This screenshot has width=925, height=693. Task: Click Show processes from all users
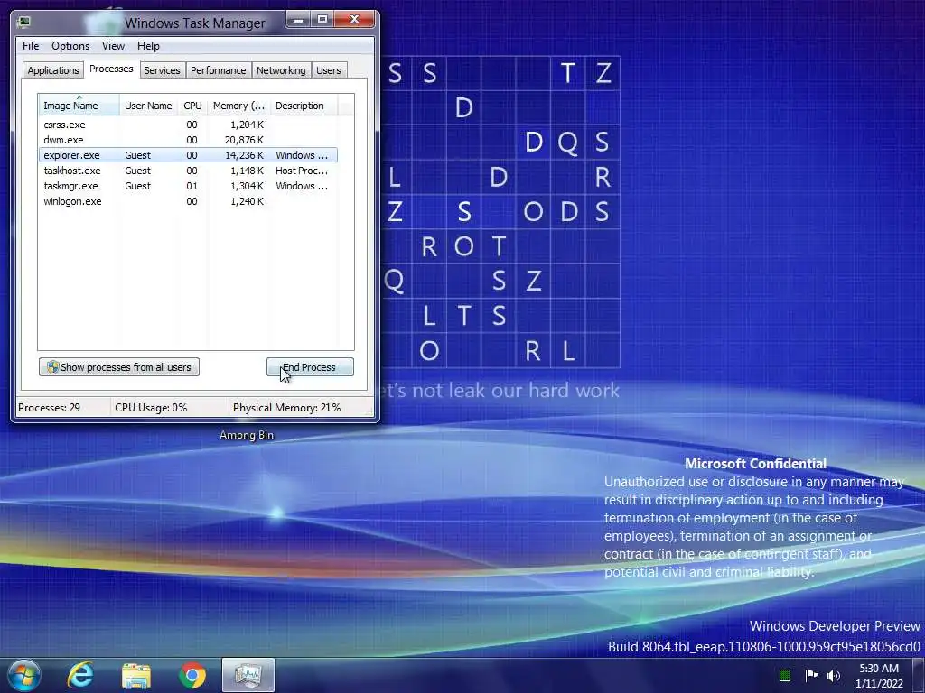coord(119,367)
